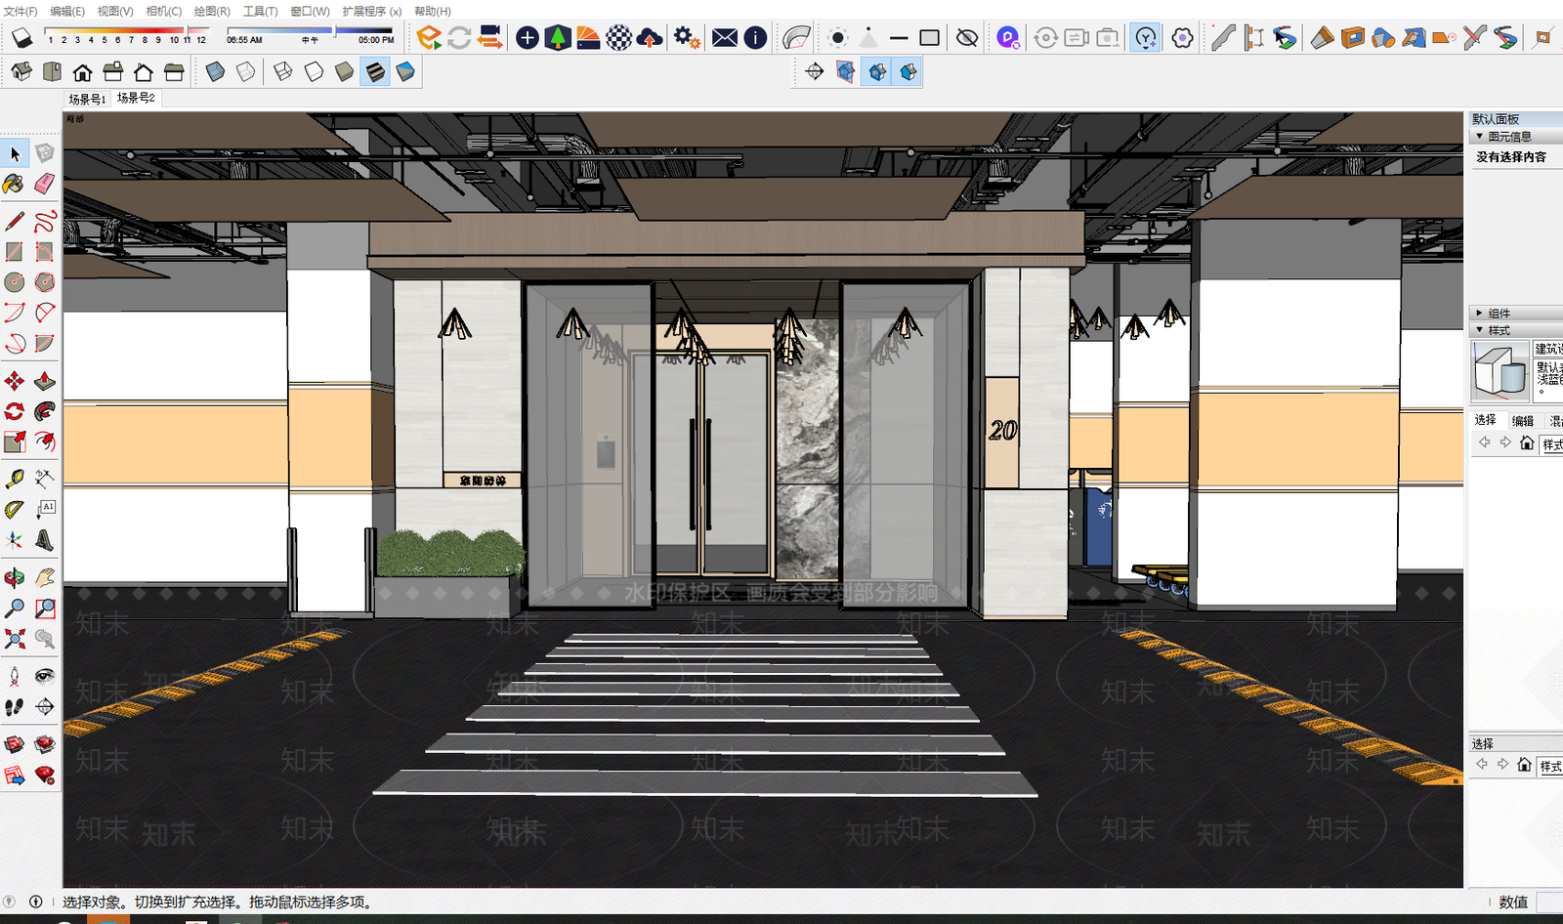Viewport: 1563px width, 924px height.
Task: Select the Zoom magnifier tool
Action: pos(14,609)
